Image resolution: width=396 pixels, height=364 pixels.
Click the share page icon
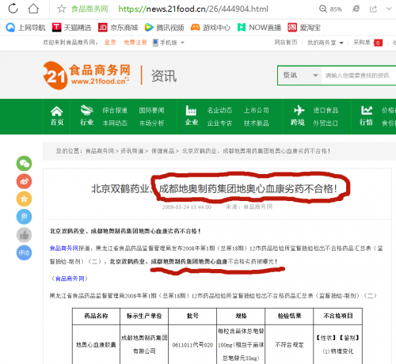[373, 9]
